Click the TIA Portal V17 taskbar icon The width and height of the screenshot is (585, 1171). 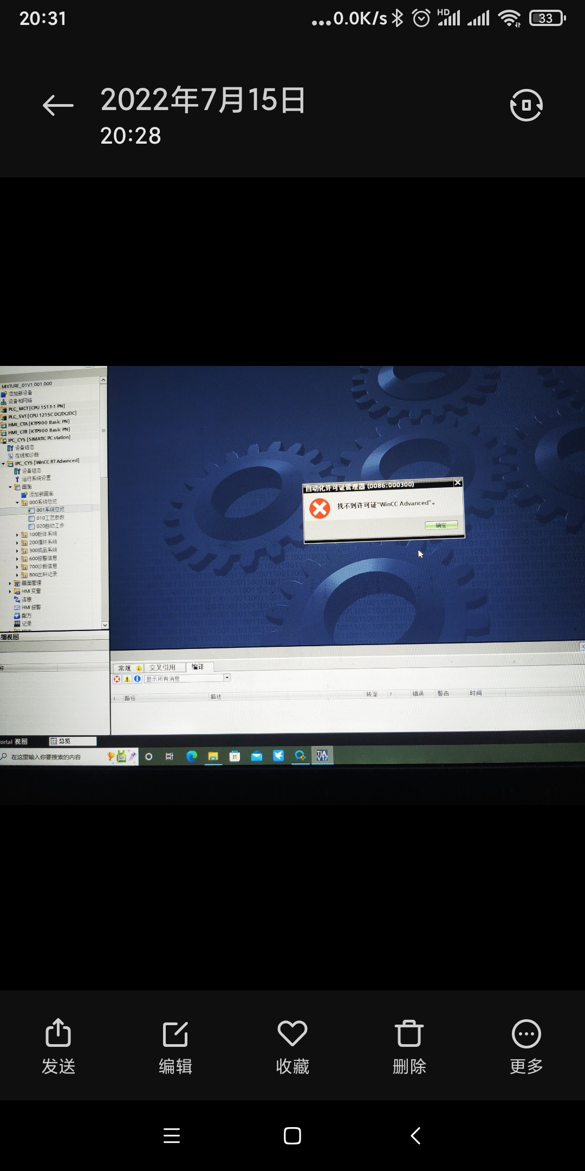(x=322, y=755)
